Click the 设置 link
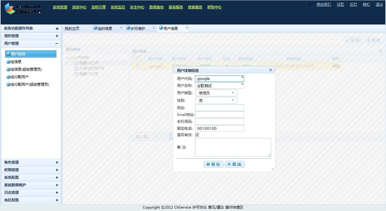The width and height of the screenshot is (386, 211). 340,5
